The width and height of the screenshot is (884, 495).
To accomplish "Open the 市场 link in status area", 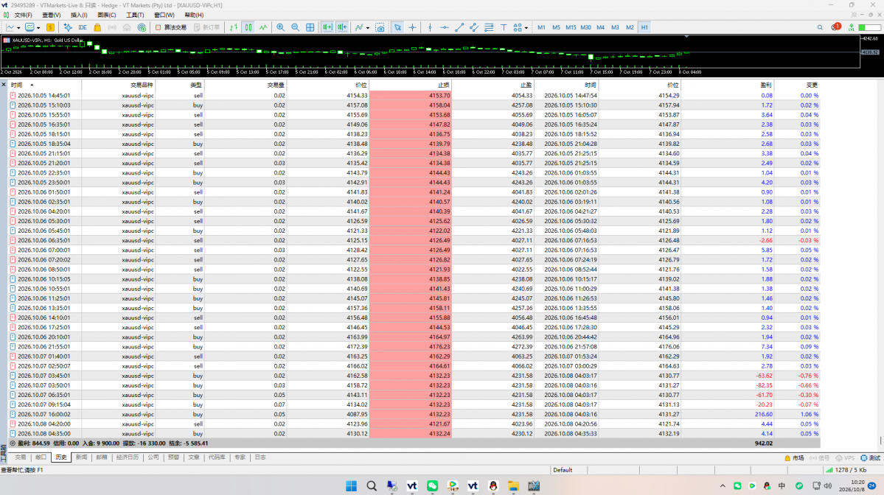I will [794, 458].
